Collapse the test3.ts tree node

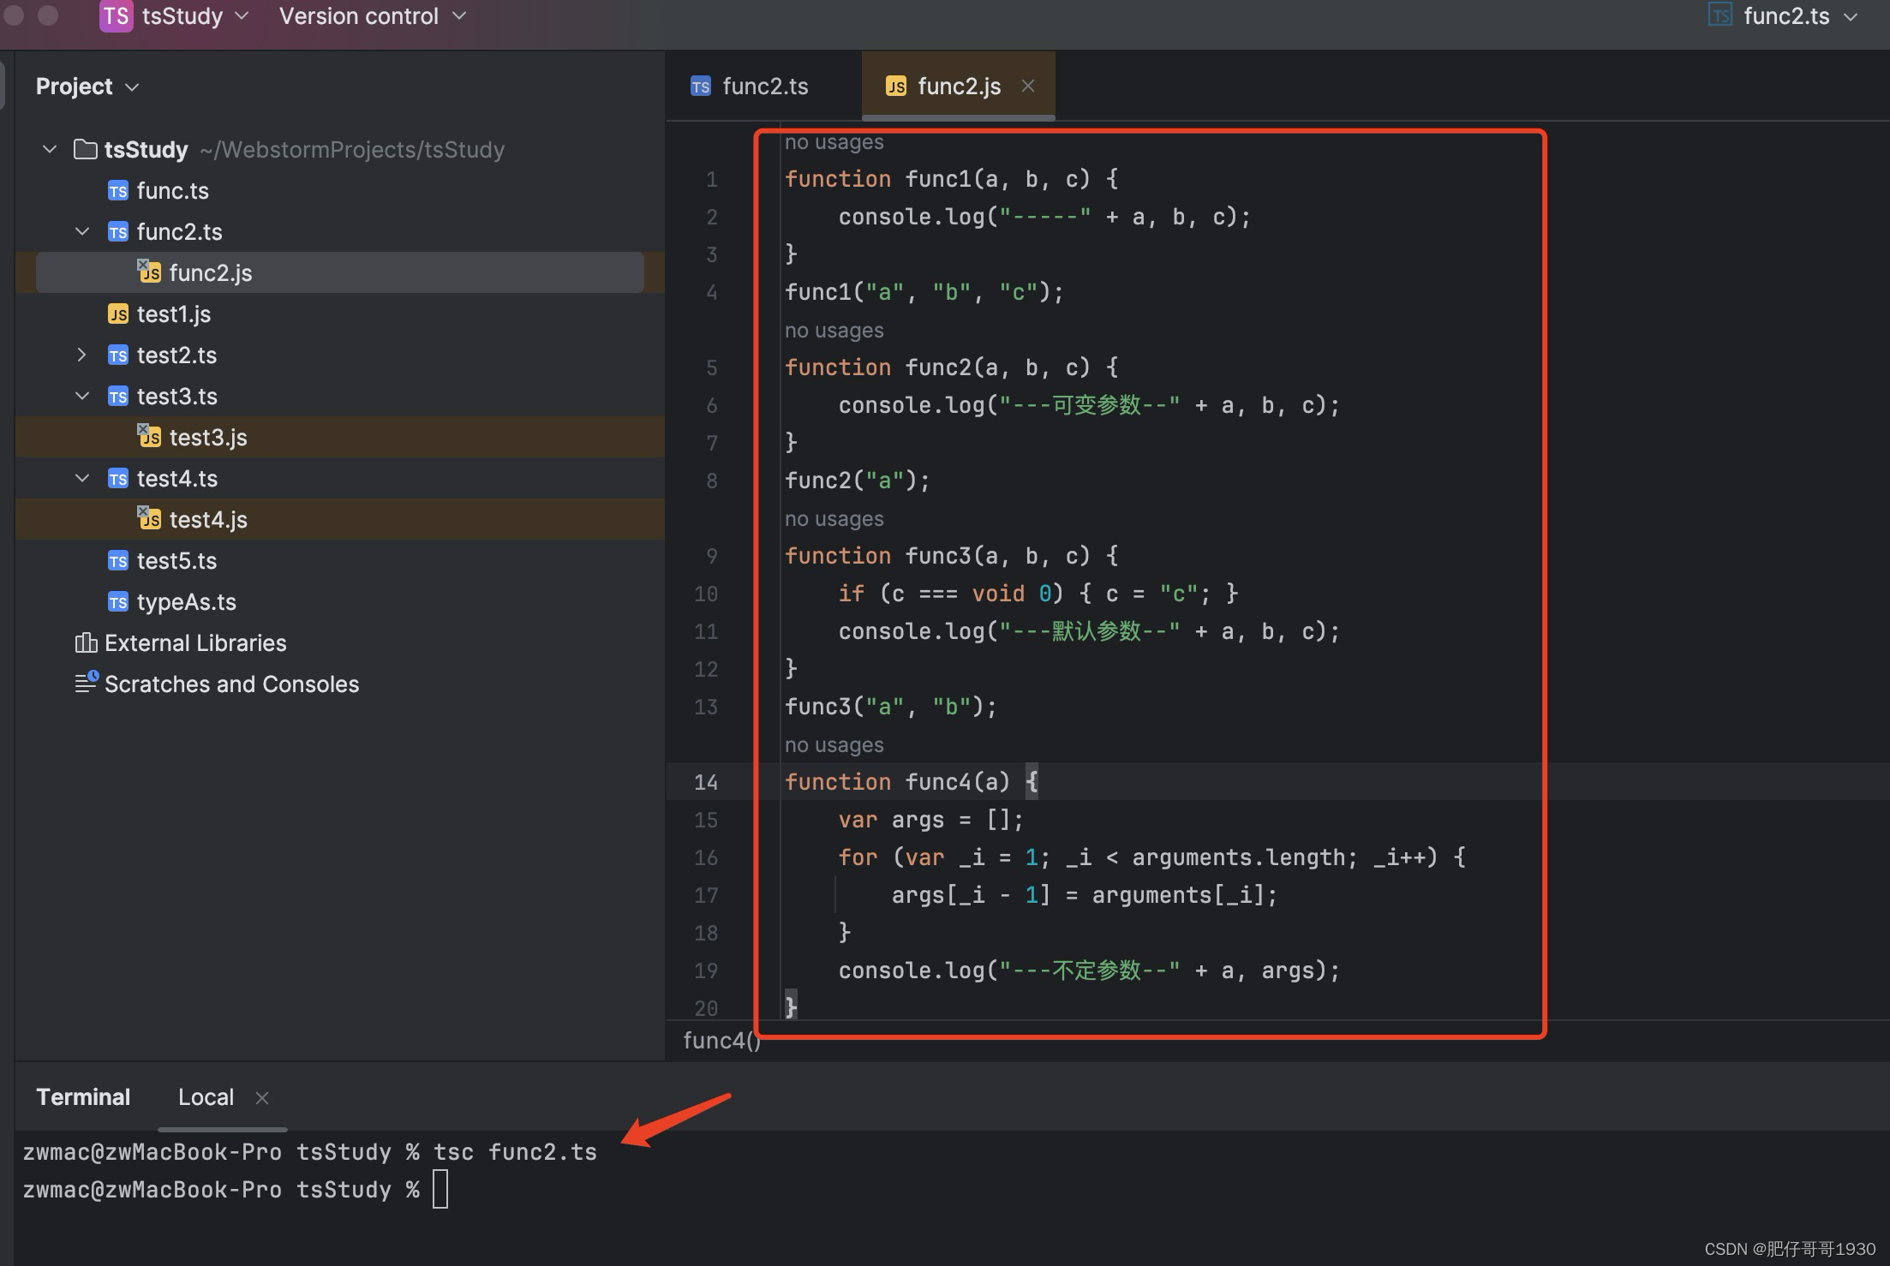[82, 396]
